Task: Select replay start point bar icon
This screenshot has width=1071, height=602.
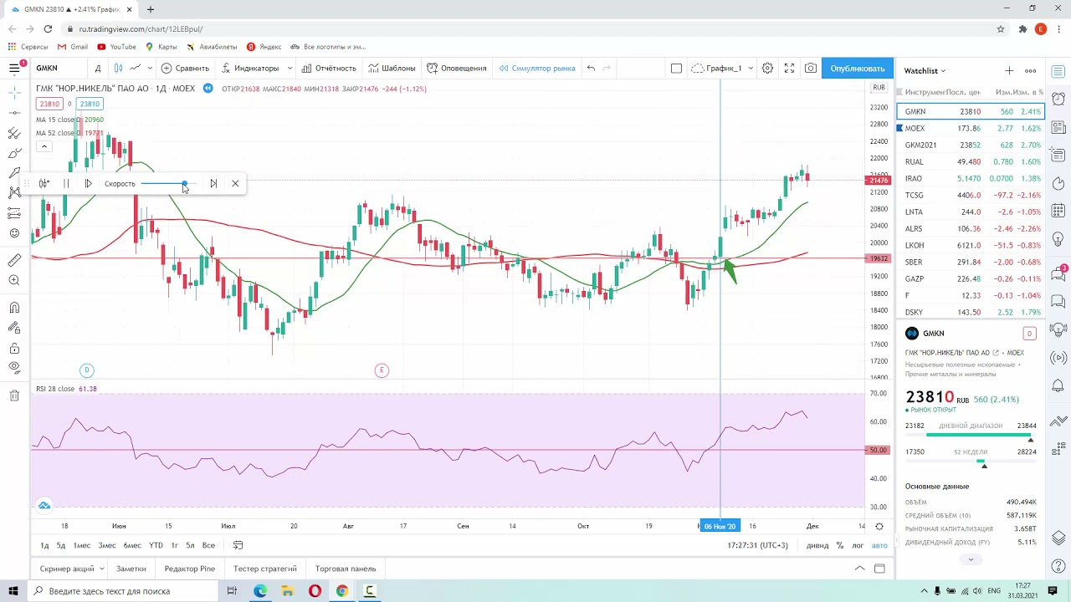Action: (x=44, y=183)
